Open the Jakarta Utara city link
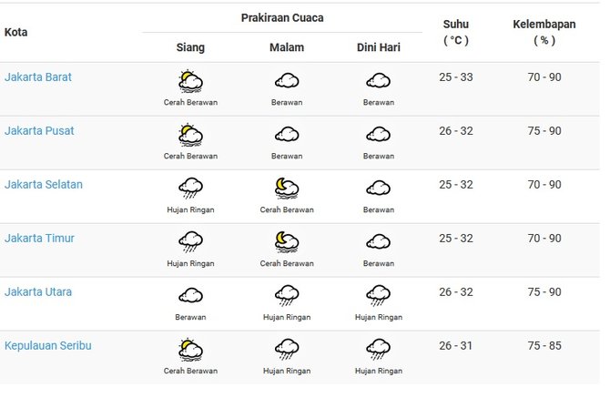 (38, 292)
